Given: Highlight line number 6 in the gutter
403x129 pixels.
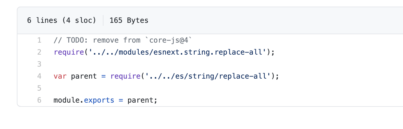Looking at the screenshot, I should click(x=39, y=100).
